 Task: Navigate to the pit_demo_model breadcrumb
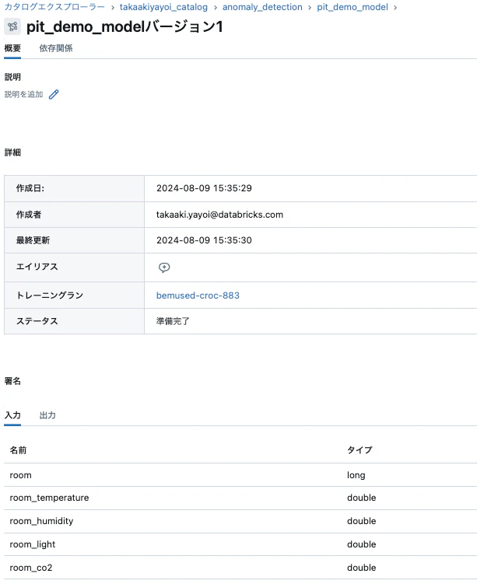(x=352, y=7)
